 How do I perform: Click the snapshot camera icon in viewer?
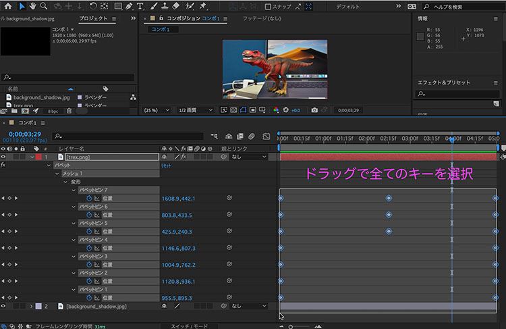coord(314,110)
